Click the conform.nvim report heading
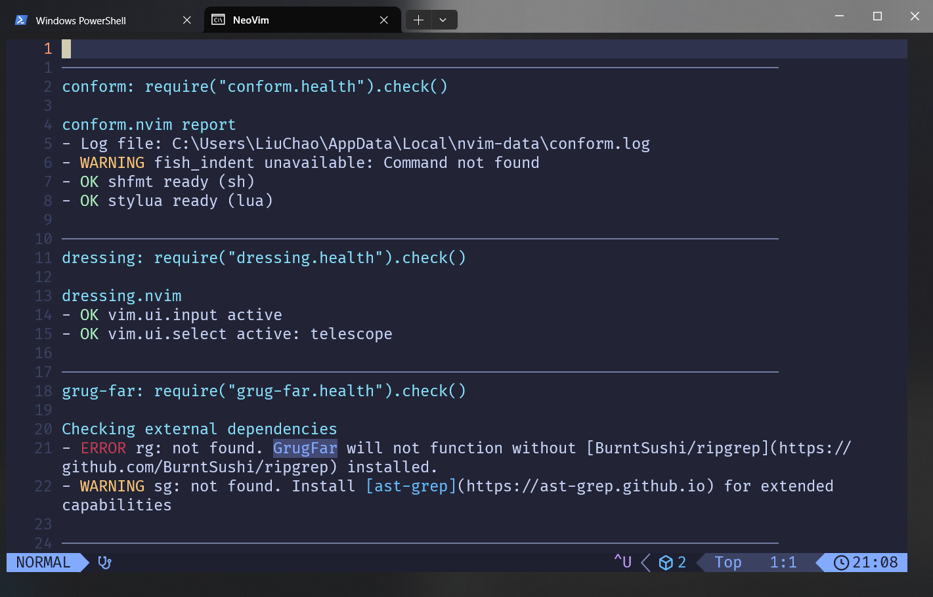Image resolution: width=933 pixels, height=597 pixels. [x=149, y=125]
